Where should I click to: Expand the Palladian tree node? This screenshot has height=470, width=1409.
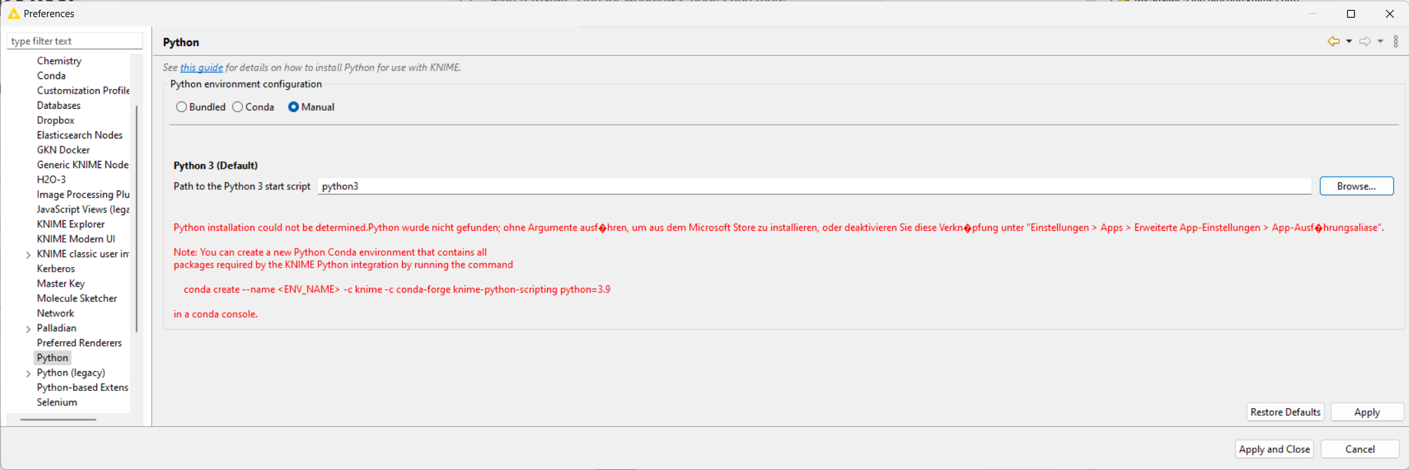coord(28,329)
